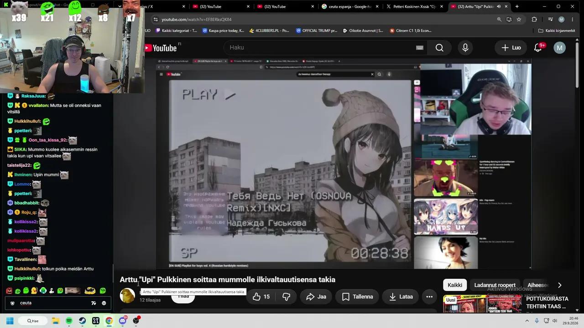This screenshot has width=584, height=328.
Task: Open the Kaspa price today bookmark
Action: [223, 31]
